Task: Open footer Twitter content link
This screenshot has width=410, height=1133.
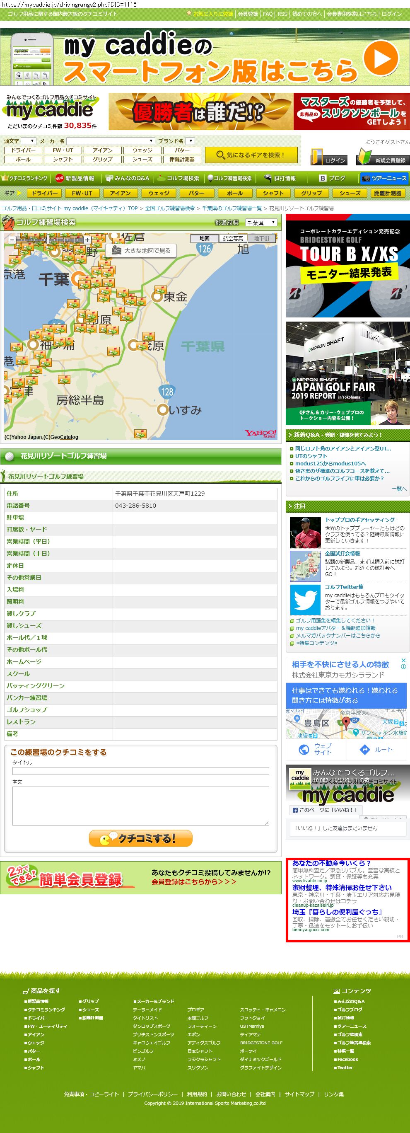Action: 344,1068
